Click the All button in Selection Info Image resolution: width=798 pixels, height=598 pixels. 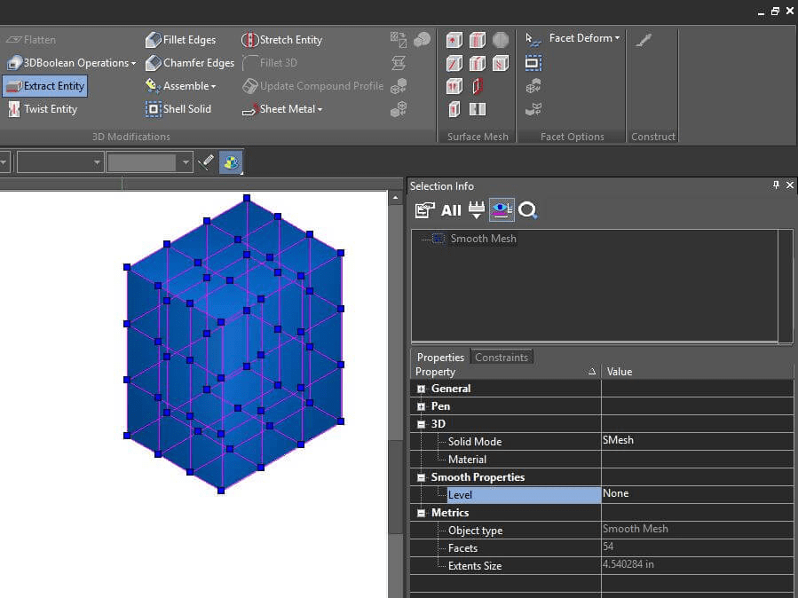click(x=451, y=210)
